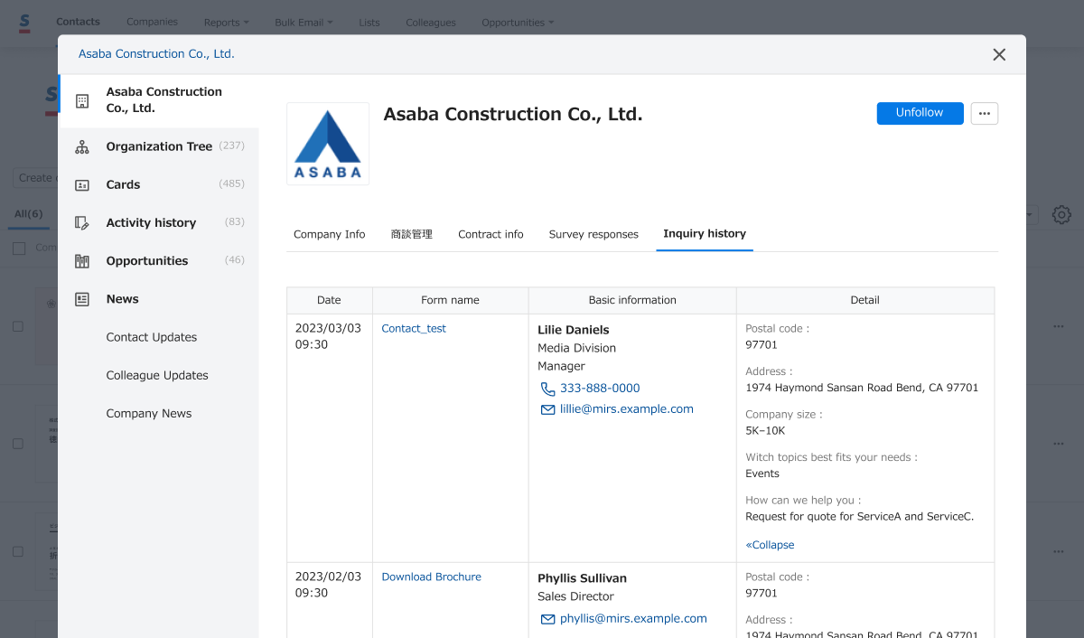Click the Organization Tree icon in sidebar
Viewport: 1084px width, 638px height.
coord(82,147)
